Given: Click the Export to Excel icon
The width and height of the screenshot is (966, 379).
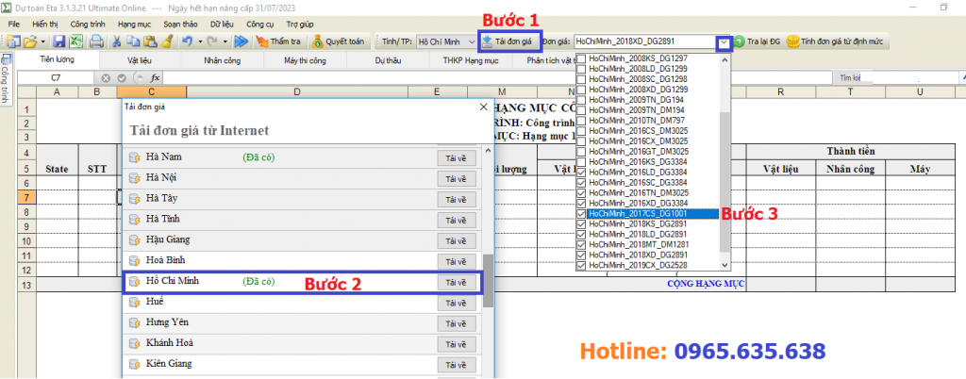Looking at the screenshot, I should (x=74, y=41).
